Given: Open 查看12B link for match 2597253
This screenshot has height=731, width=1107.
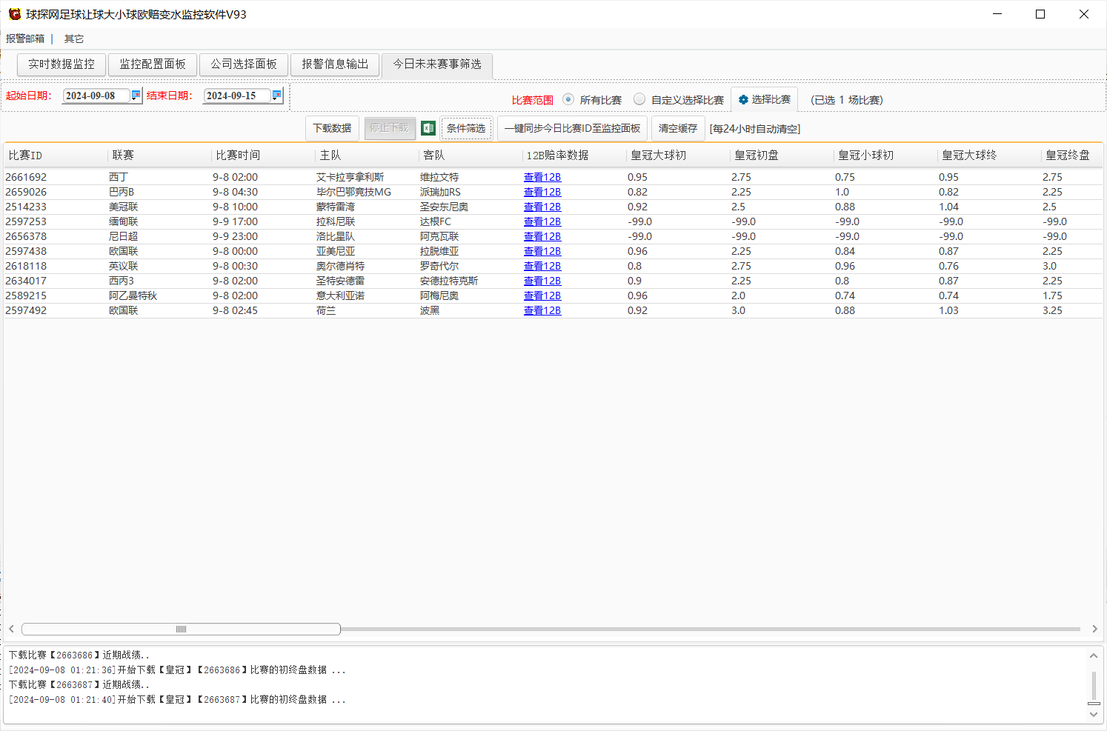Looking at the screenshot, I should coord(542,221).
